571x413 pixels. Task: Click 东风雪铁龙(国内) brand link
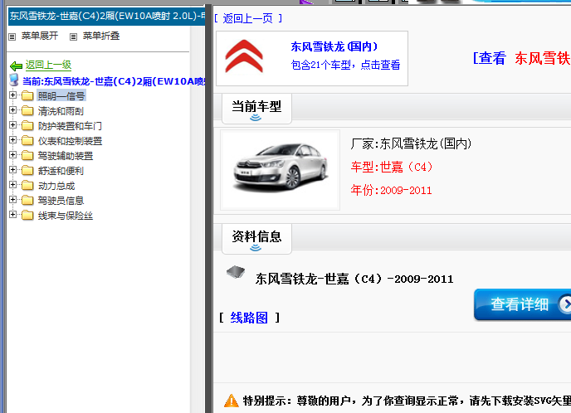pyautogui.click(x=334, y=46)
